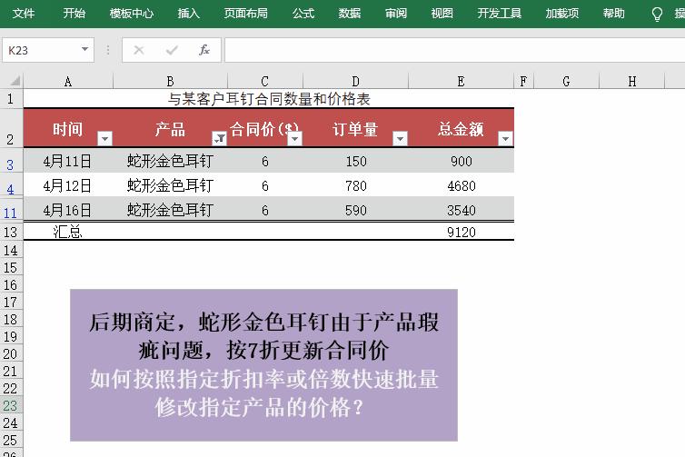The image size is (685, 457).
Task: Click the cancel X icon in formula bar
Action: pyautogui.click(x=139, y=50)
